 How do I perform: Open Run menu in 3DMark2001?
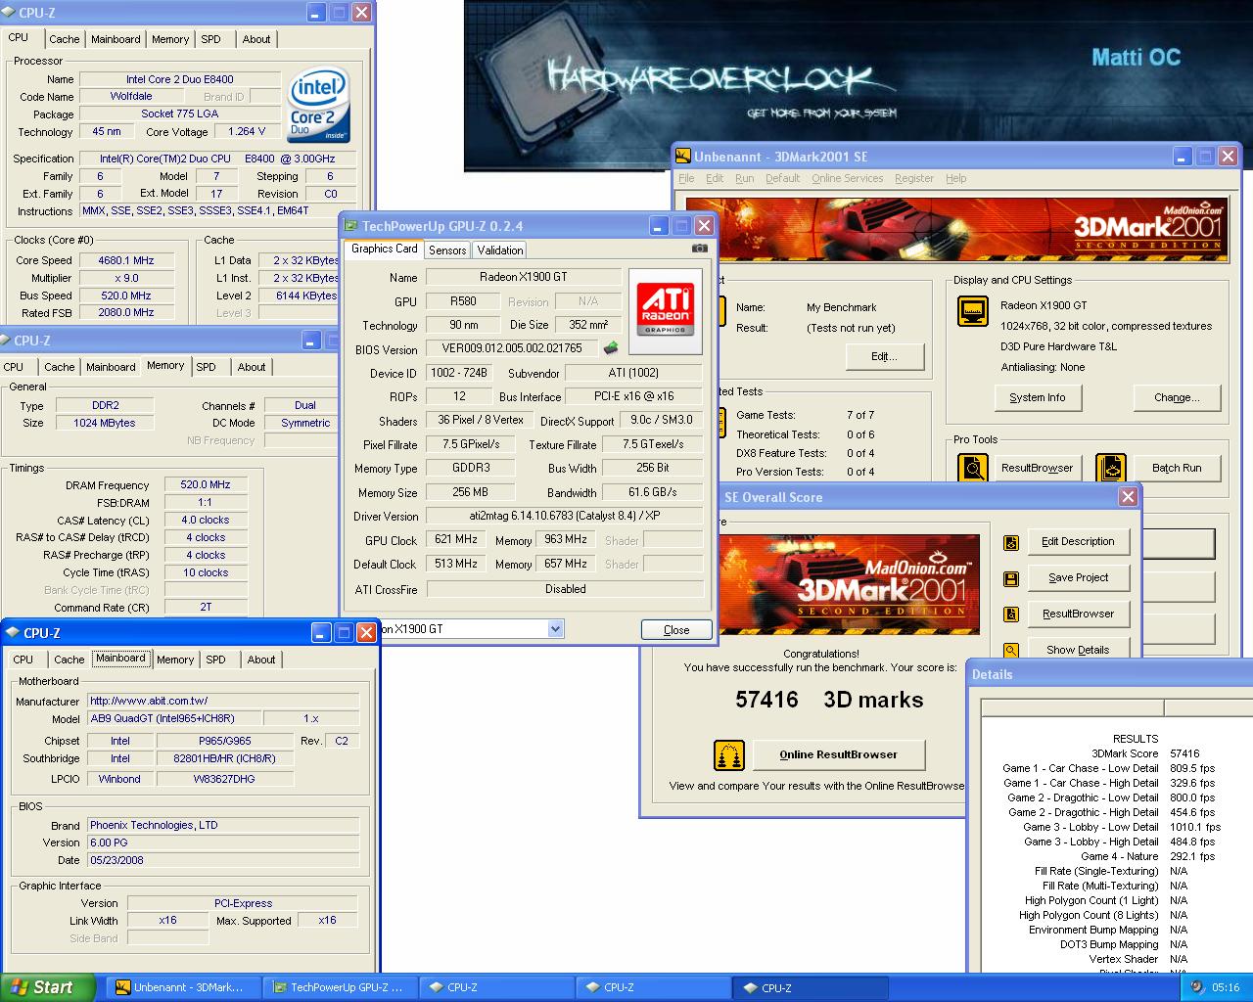744,178
